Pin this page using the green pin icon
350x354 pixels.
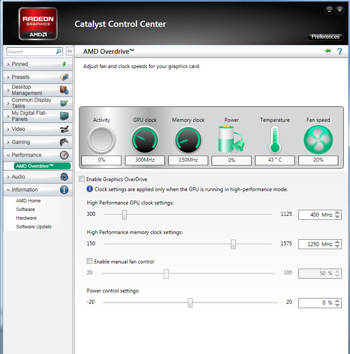[328, 51]
